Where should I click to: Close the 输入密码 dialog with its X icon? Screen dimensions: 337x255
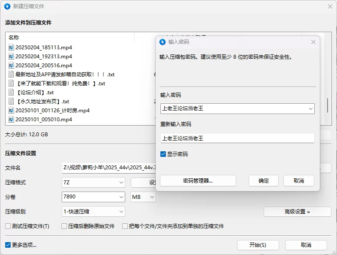coord(313,42)
